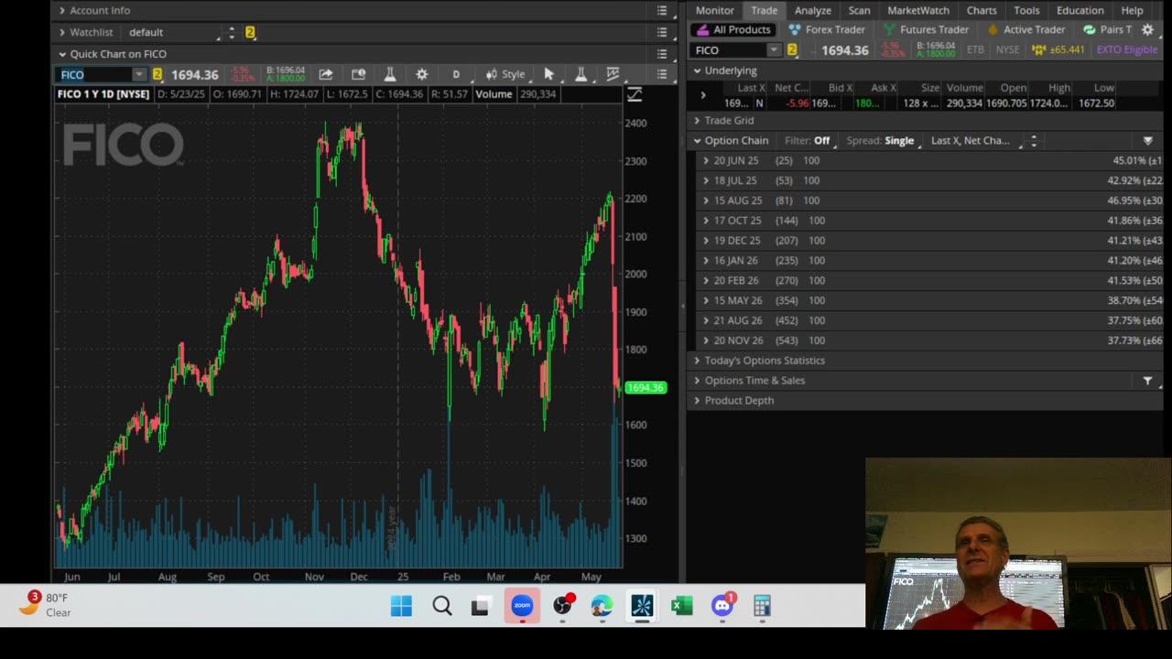Expand the 16 JAN 26 option expiration
Viewport: 1172px width, 659px height.
(x=706, y=261)
